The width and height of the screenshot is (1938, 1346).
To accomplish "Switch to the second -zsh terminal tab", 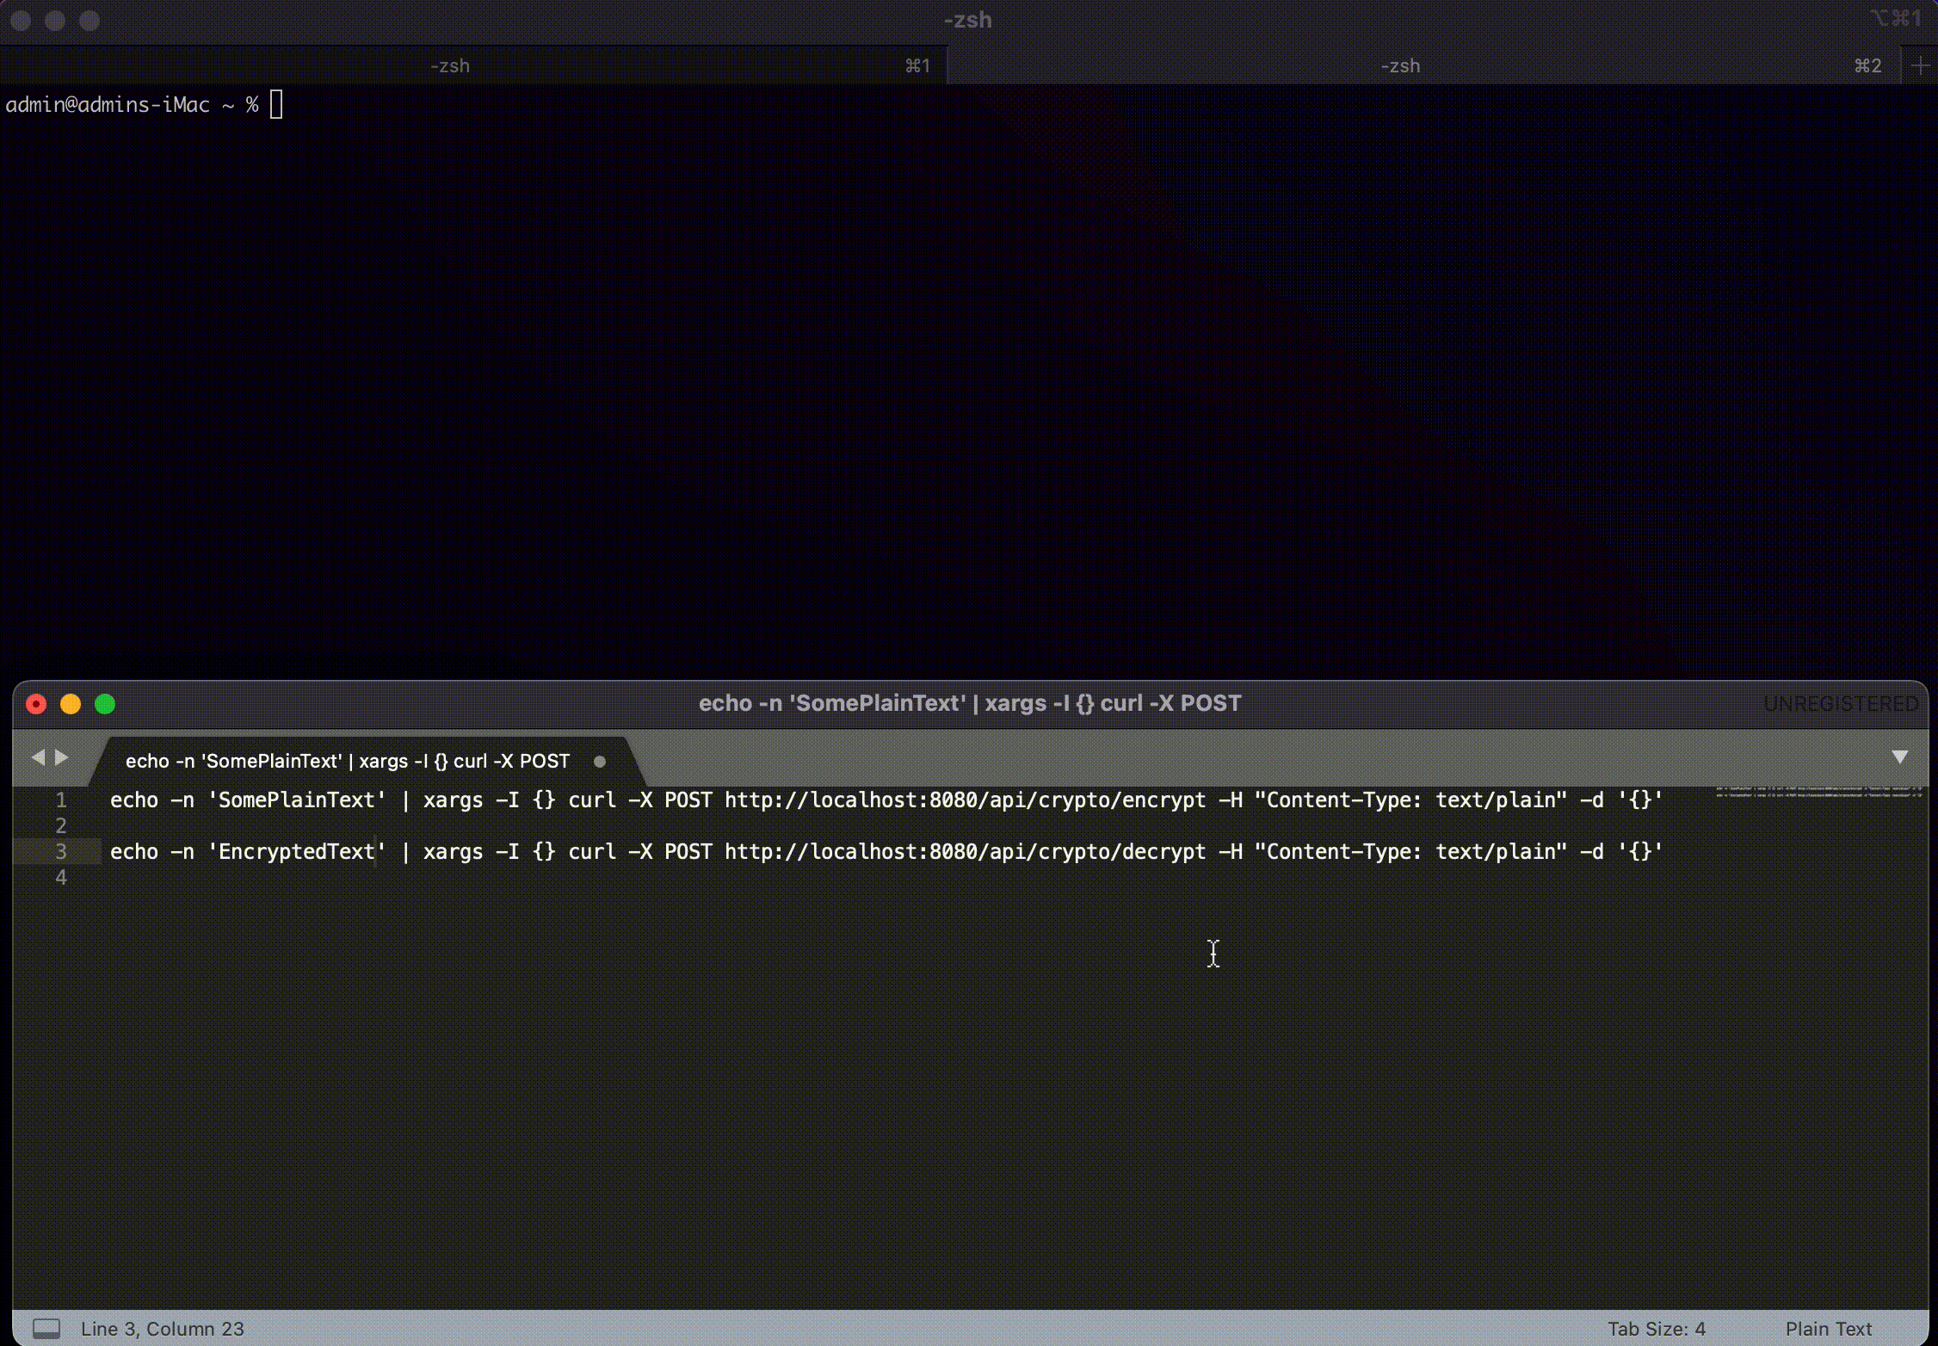I will pos(1399,65).
